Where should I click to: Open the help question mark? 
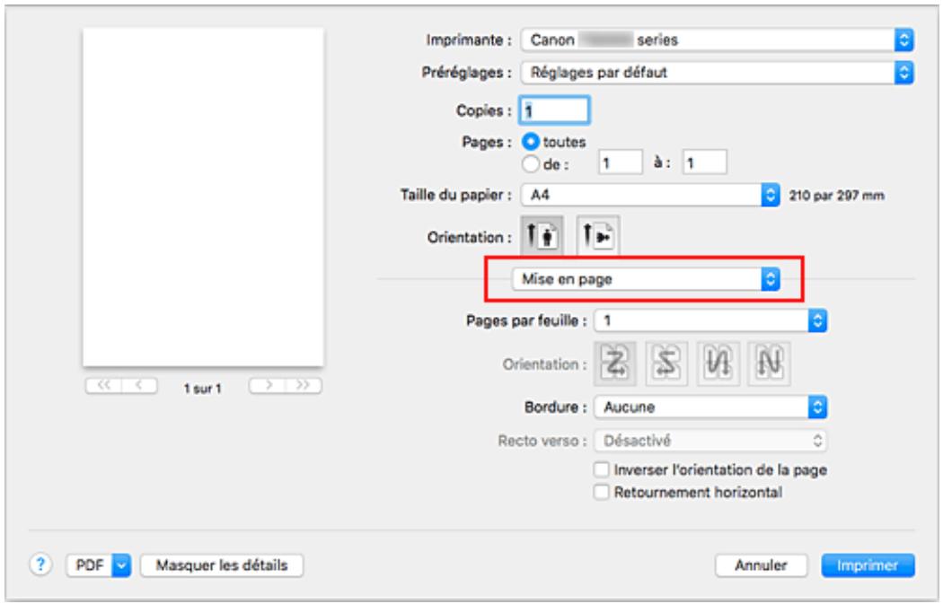coord(40,565)
